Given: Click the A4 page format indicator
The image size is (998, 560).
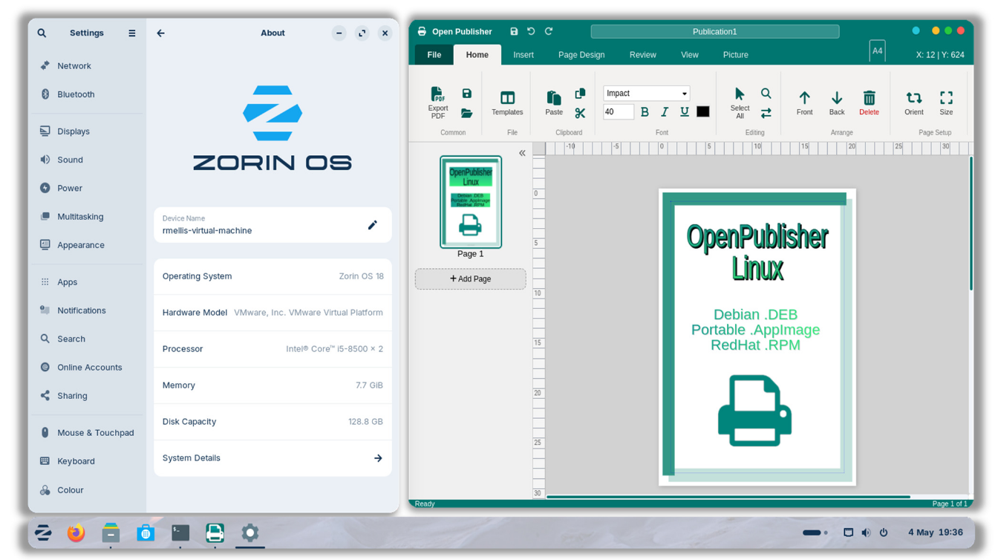Looking at the screenshot, I should (877, 51).
